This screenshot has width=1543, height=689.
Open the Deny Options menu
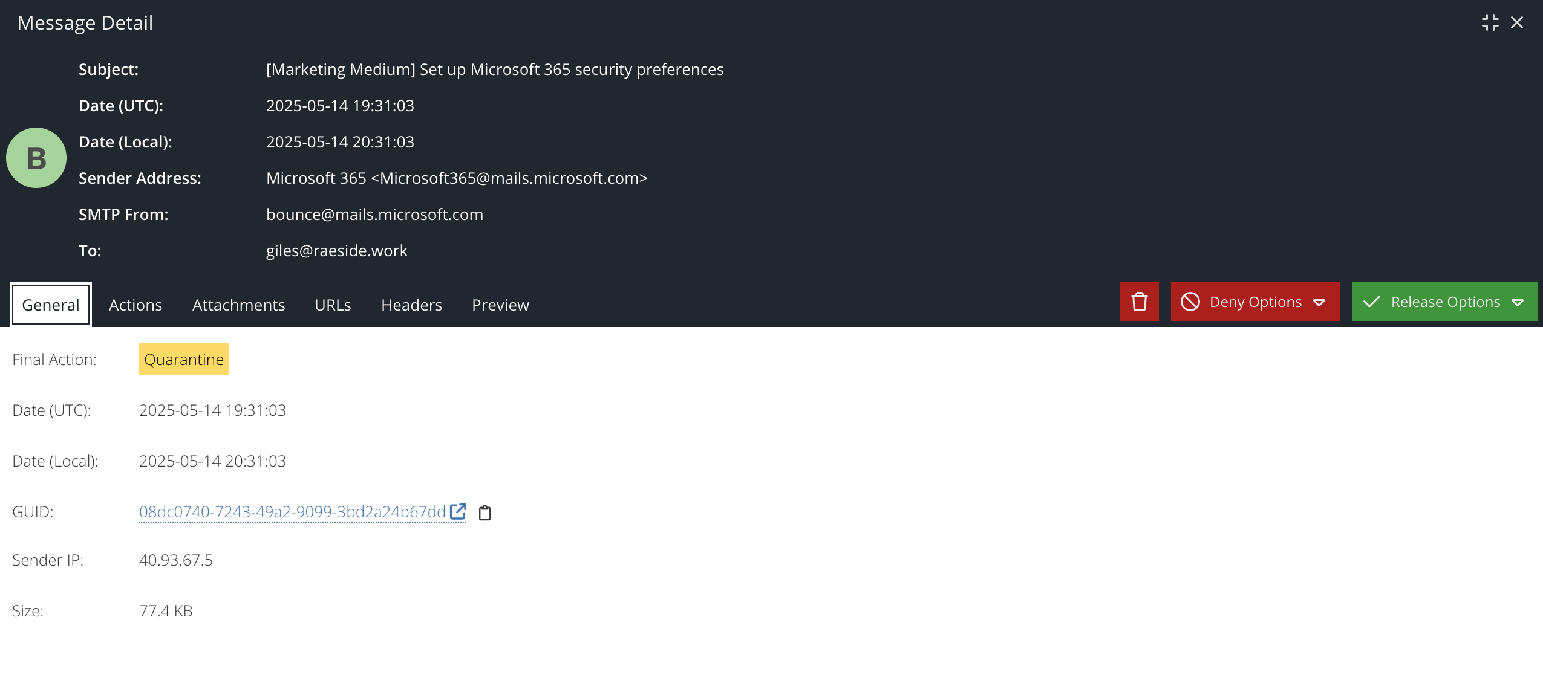pyautogui.click(x=1255, y=302)
